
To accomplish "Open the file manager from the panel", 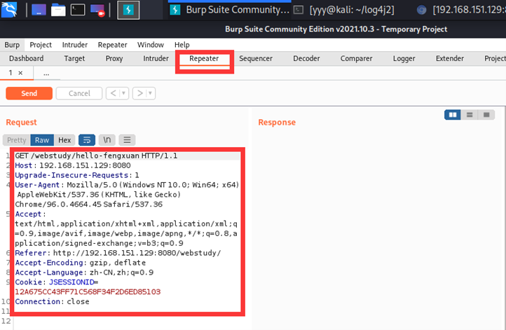I will coord(58,10).
